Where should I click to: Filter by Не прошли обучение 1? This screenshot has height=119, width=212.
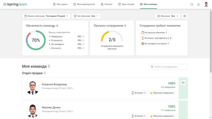(x=154, y=32)
